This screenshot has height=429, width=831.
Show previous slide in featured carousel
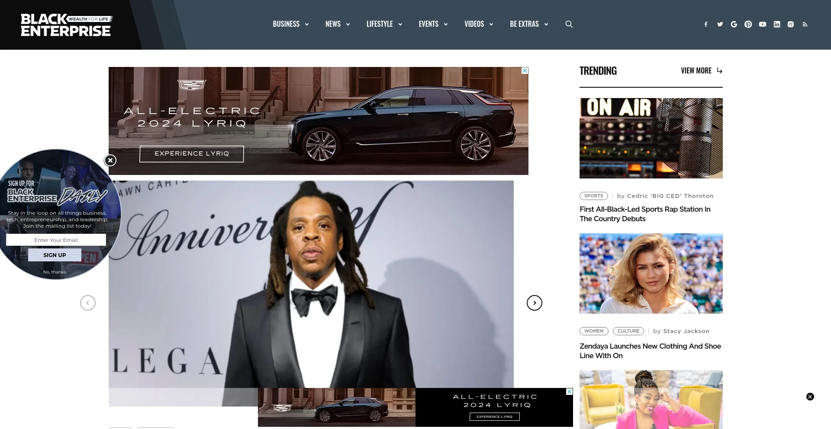(88, 303)
